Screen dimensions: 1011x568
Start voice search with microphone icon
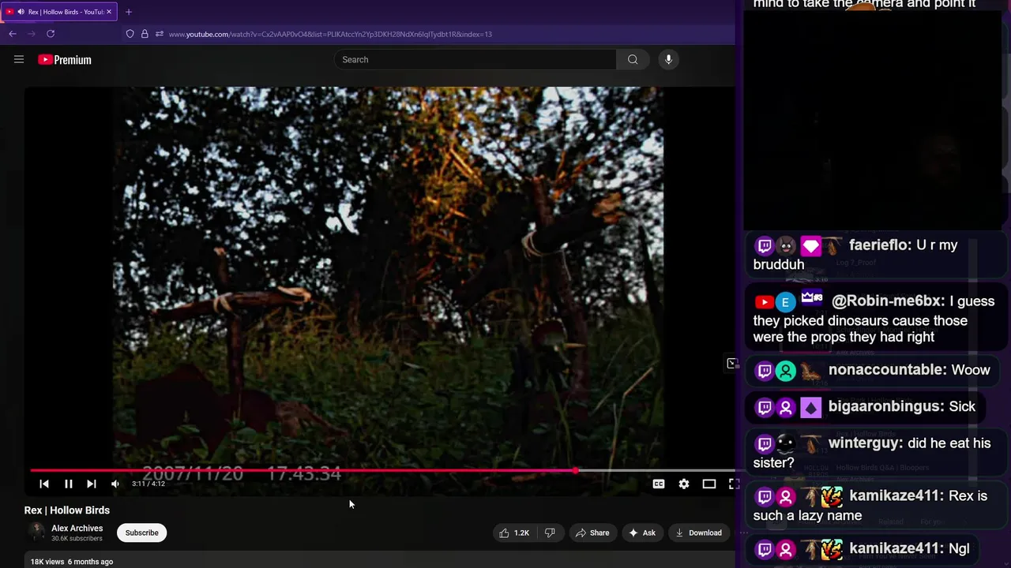668,59
